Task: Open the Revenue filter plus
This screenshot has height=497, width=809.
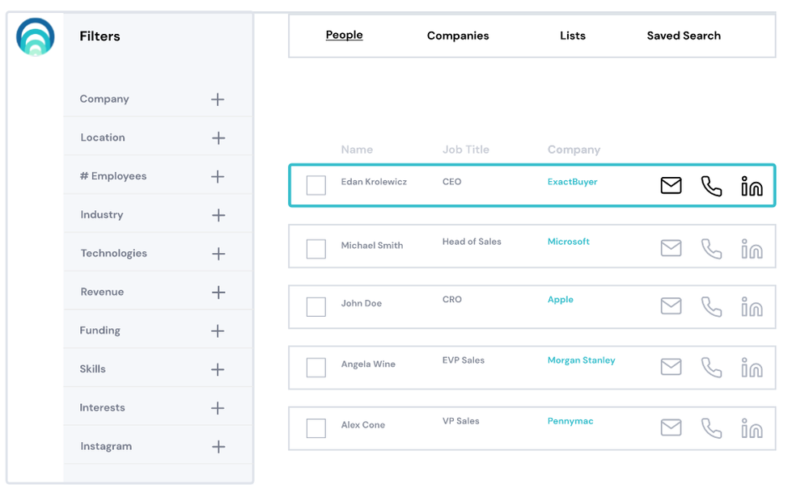Action: tap(218, 293)
